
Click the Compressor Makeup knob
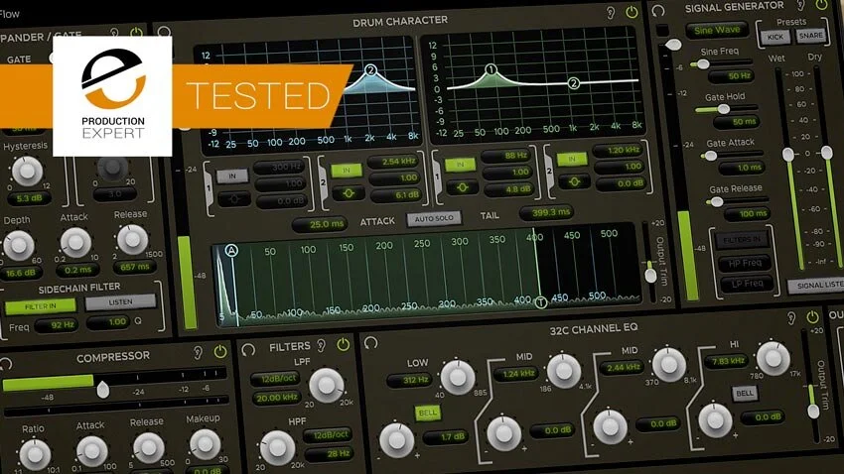point(205,444)
